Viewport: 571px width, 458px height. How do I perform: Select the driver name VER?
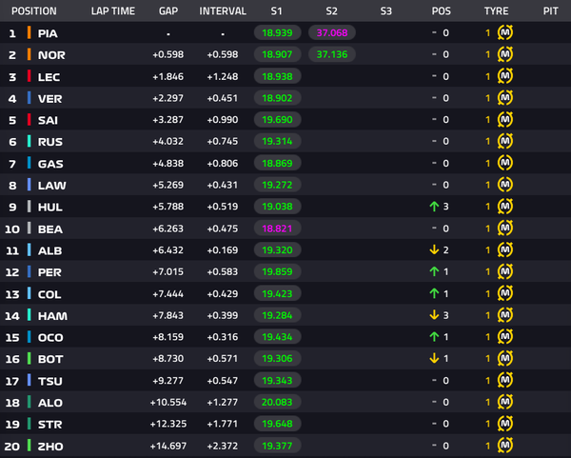[49, 99]
